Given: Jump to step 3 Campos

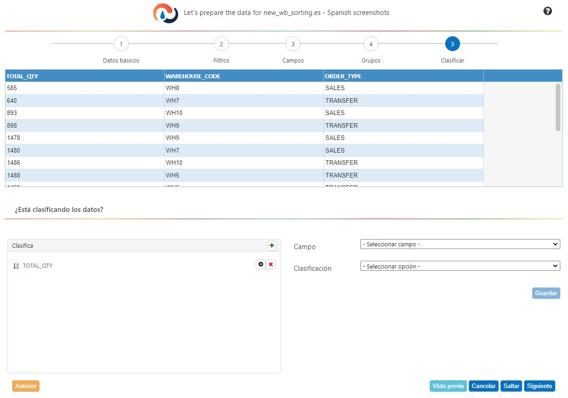Looking at the screenshot, I should point(293,44).
